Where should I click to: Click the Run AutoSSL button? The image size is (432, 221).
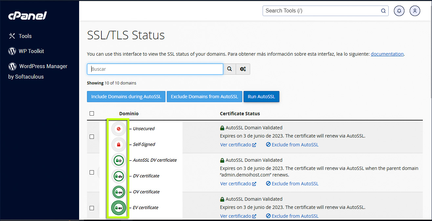coord(261,97)
